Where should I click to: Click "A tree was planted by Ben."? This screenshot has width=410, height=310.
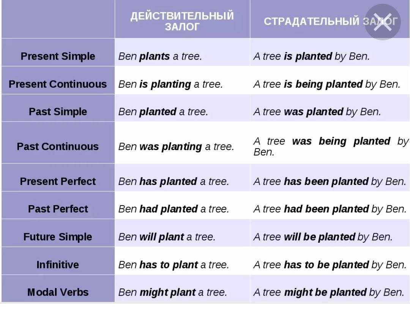(317, 112)
